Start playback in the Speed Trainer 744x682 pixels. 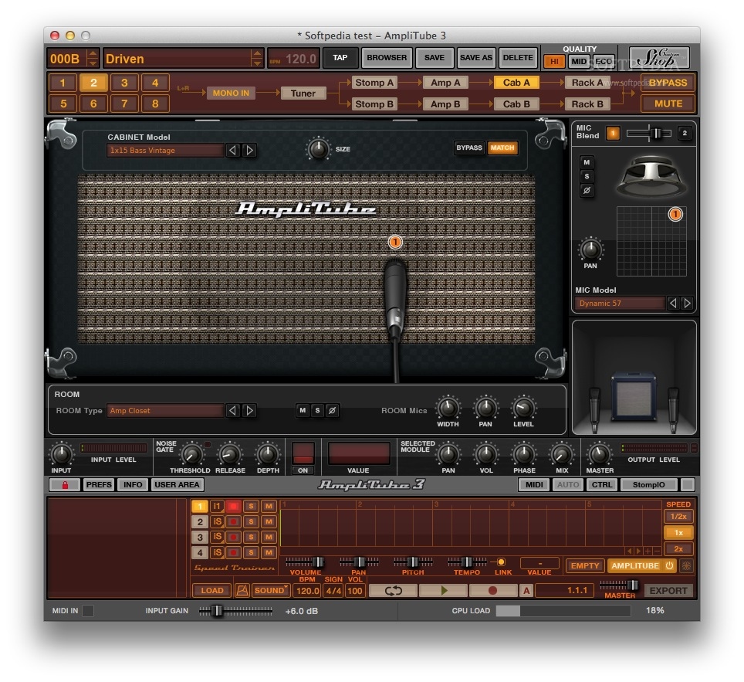(x=442, y=590)
